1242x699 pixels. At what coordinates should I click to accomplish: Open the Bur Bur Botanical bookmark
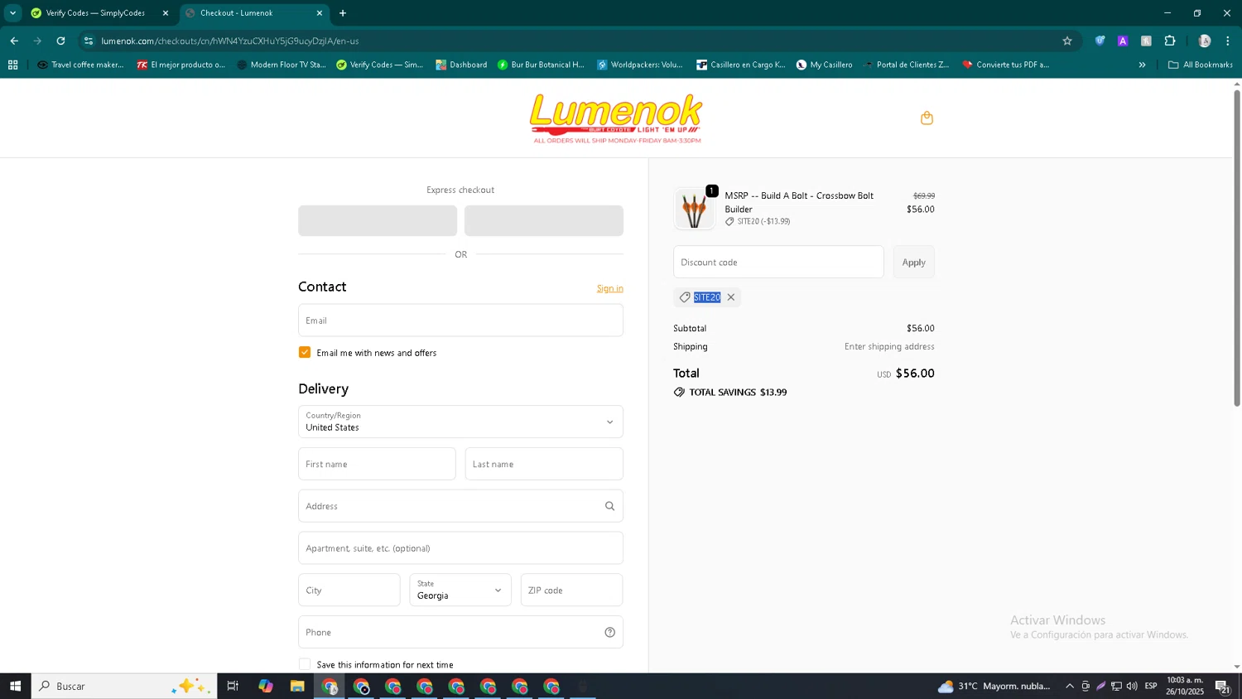coord(541,65)
